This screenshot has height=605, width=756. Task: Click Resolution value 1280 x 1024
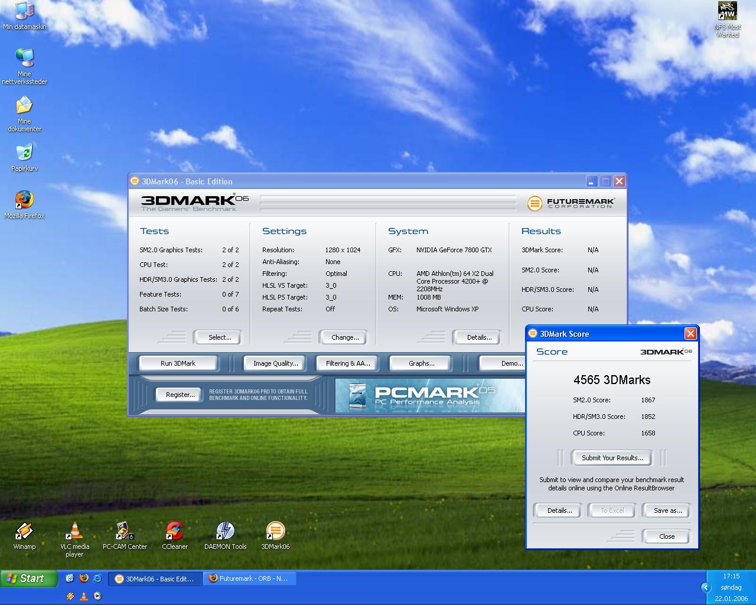[x=343, y=250]
